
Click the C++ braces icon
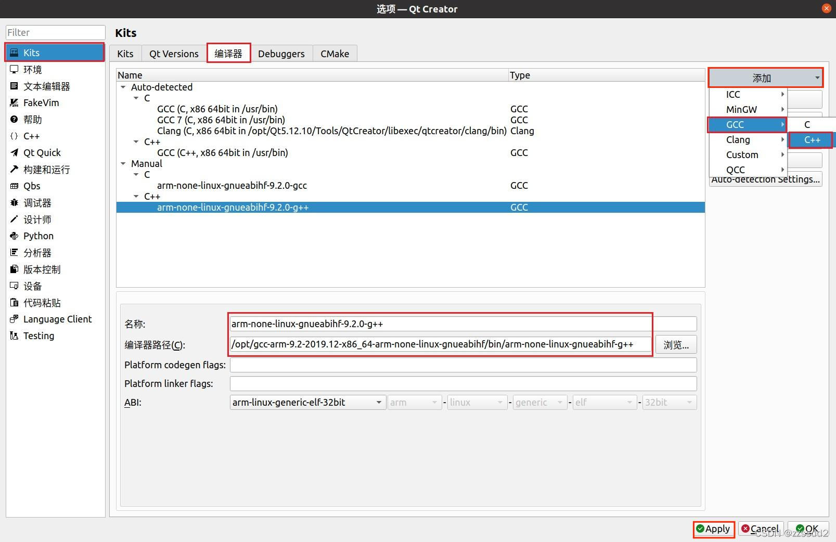point(14,136)
